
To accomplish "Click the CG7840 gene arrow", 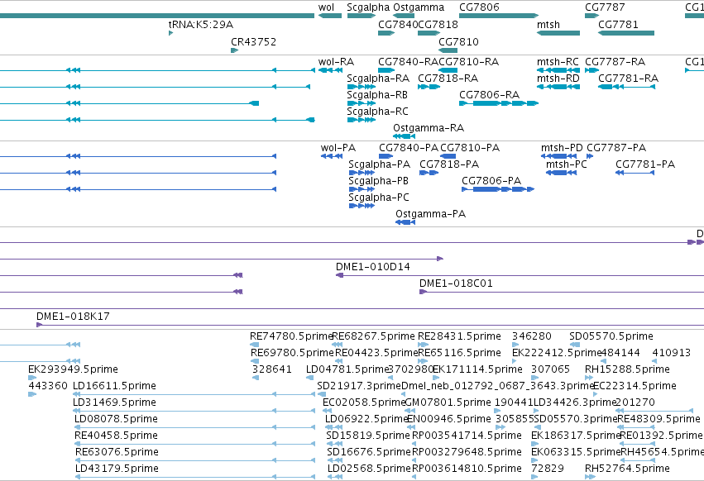I will tap(386, 33).
